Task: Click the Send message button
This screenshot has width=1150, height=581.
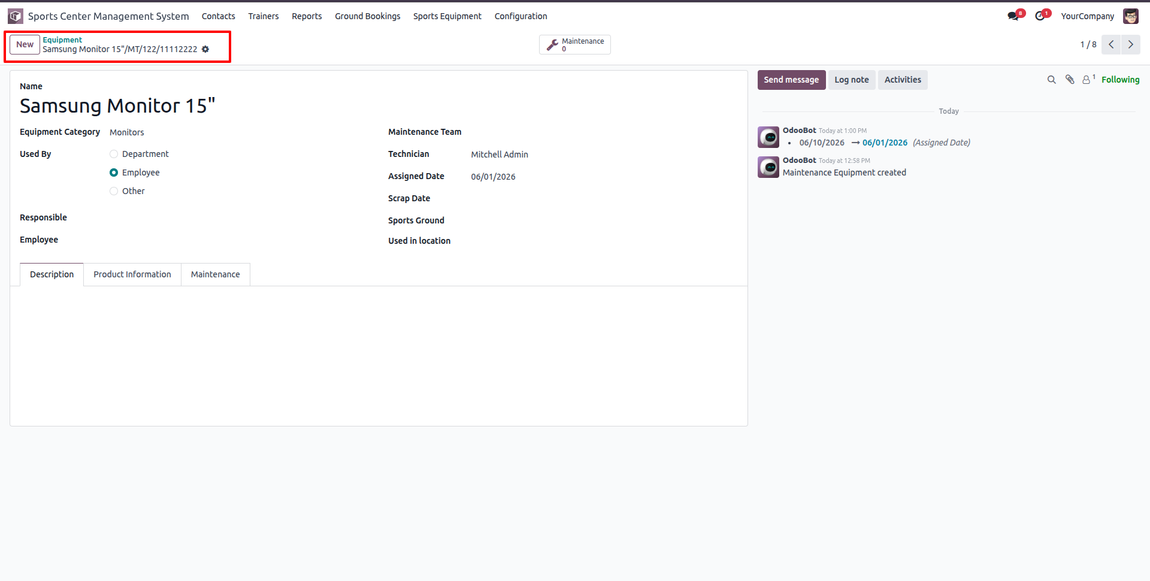Action: pyautogui.click(x=791, y=80)
